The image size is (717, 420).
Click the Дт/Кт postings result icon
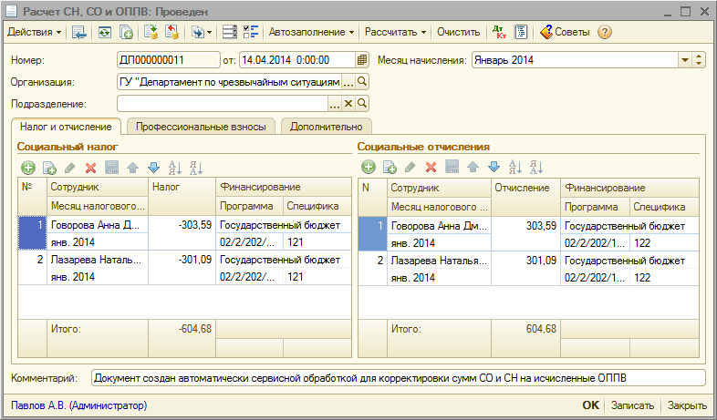pos(499,32)
